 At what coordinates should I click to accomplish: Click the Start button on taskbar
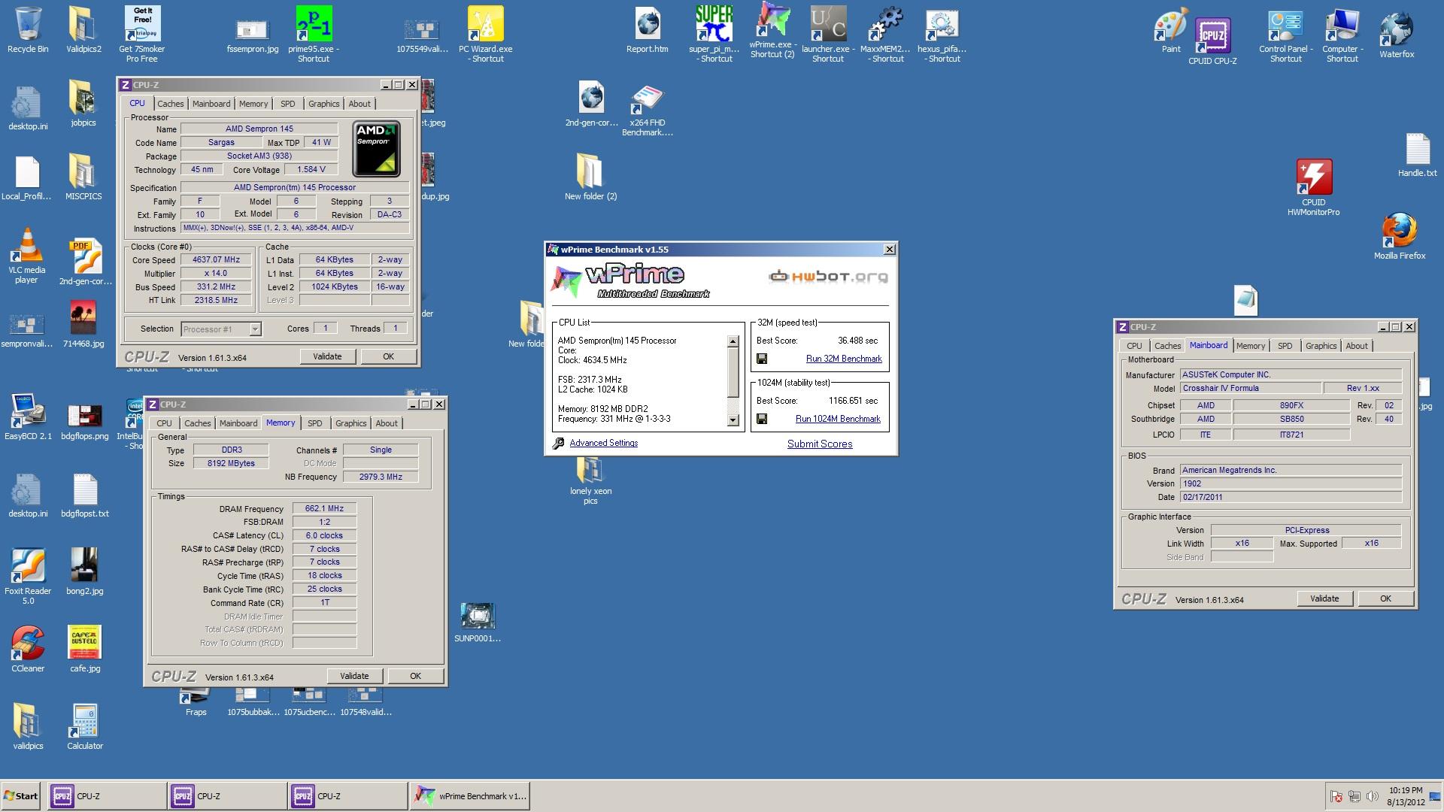pos(21,796)
